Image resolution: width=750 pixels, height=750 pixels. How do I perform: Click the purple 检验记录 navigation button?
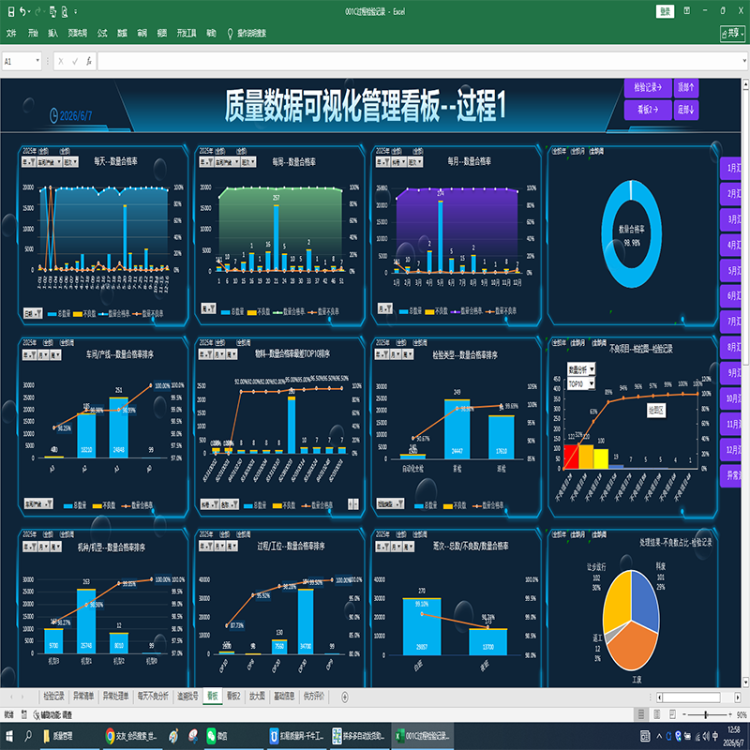tap(648, 87)
